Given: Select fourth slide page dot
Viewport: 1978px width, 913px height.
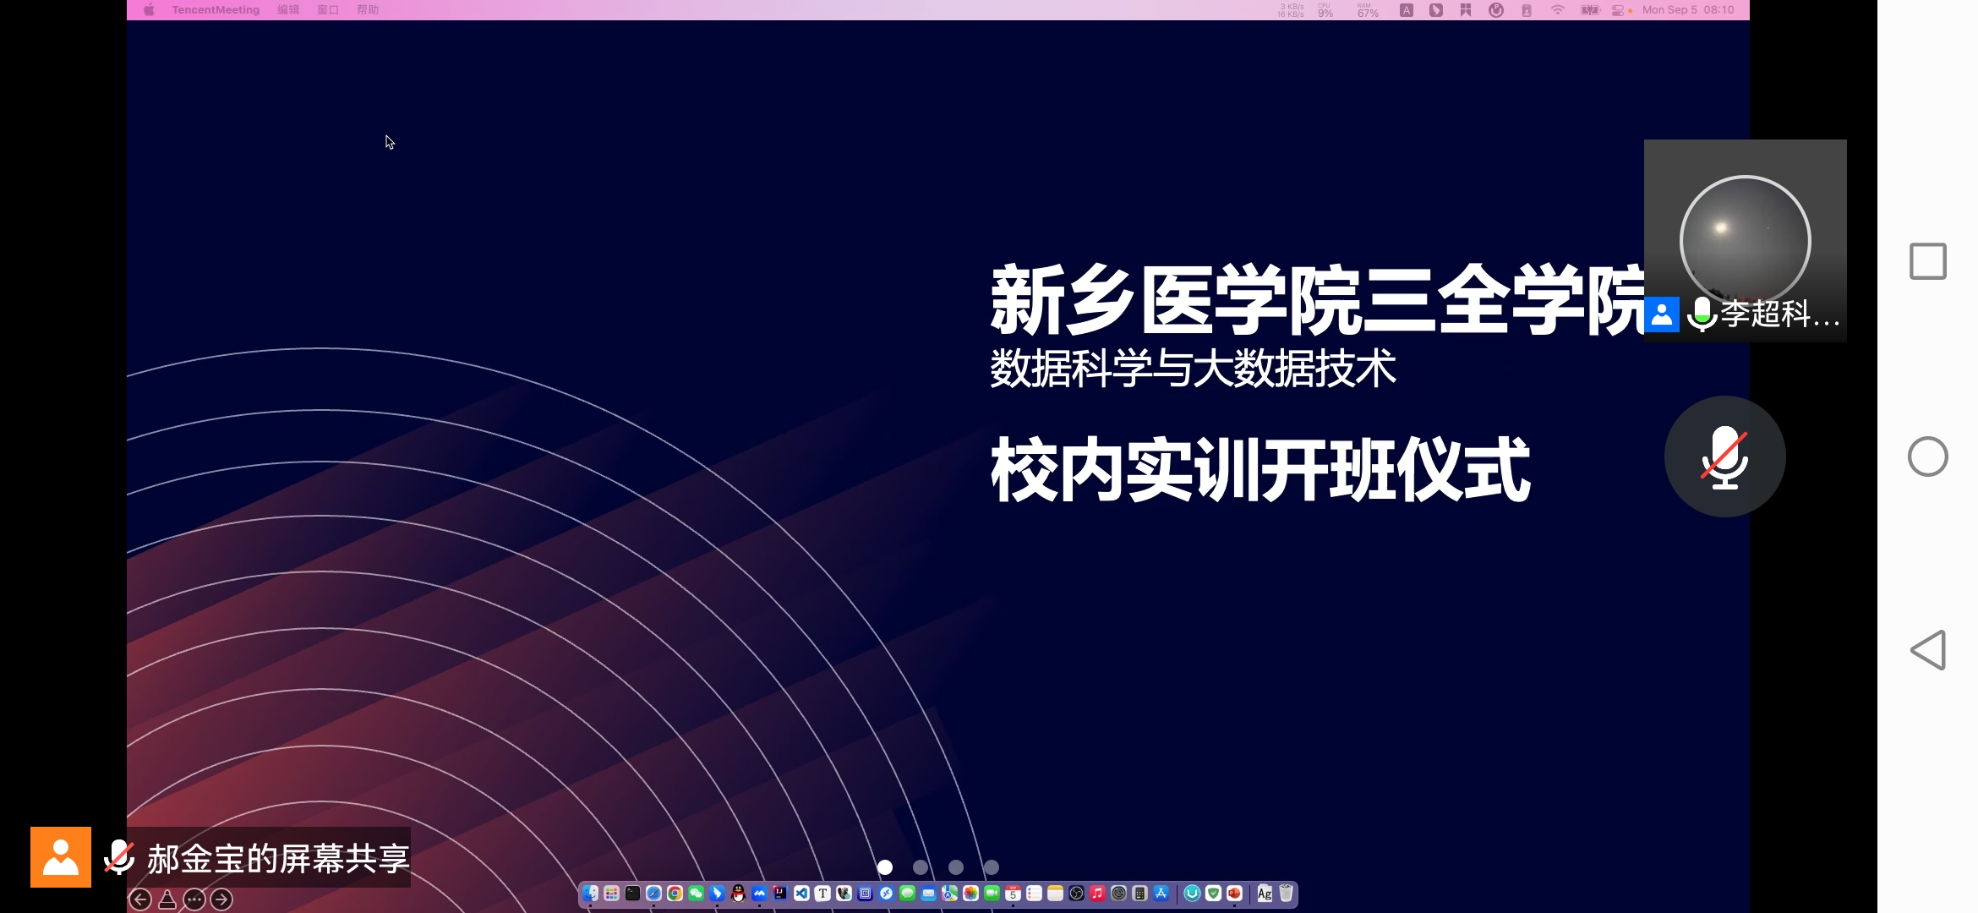Looking at the screenshot, I should pos(992,867).
